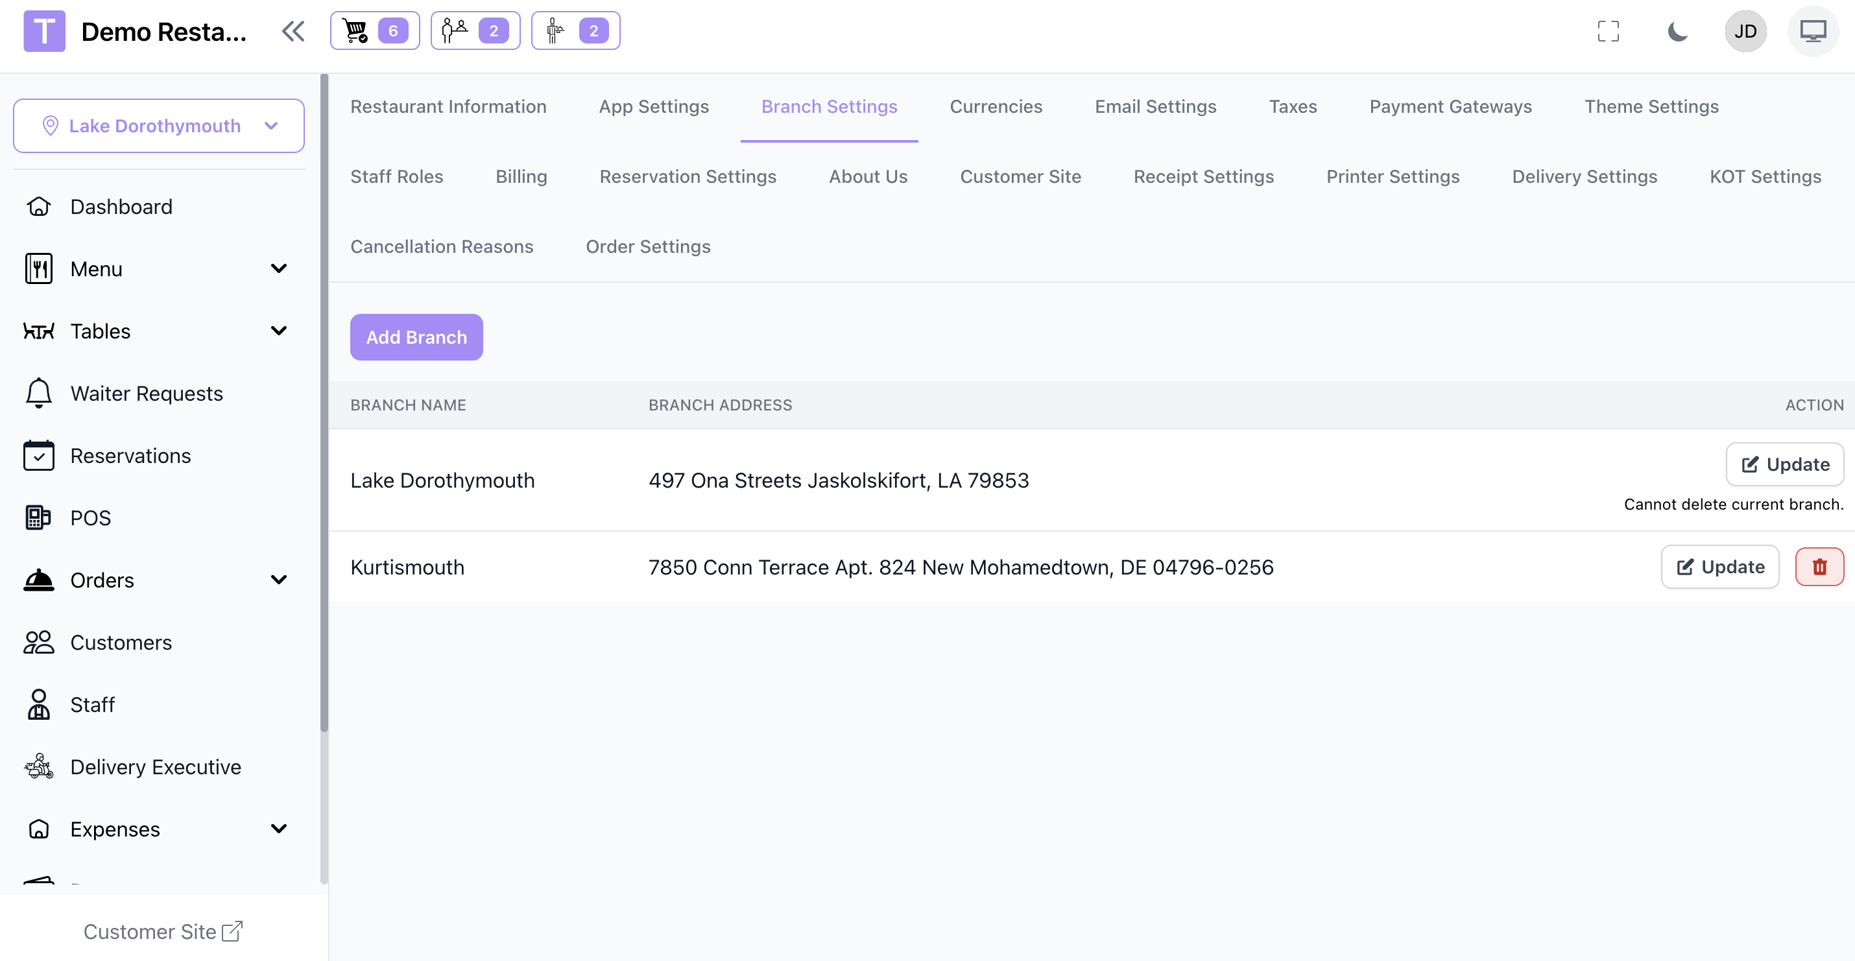Screen dimensions: 1855x961
Task: Open the Receipt Settings tab
Action: (1203, 176)
